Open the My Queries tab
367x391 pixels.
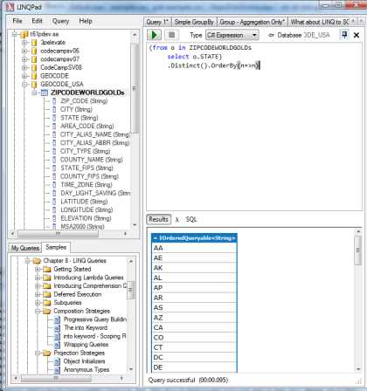point(25,248)
